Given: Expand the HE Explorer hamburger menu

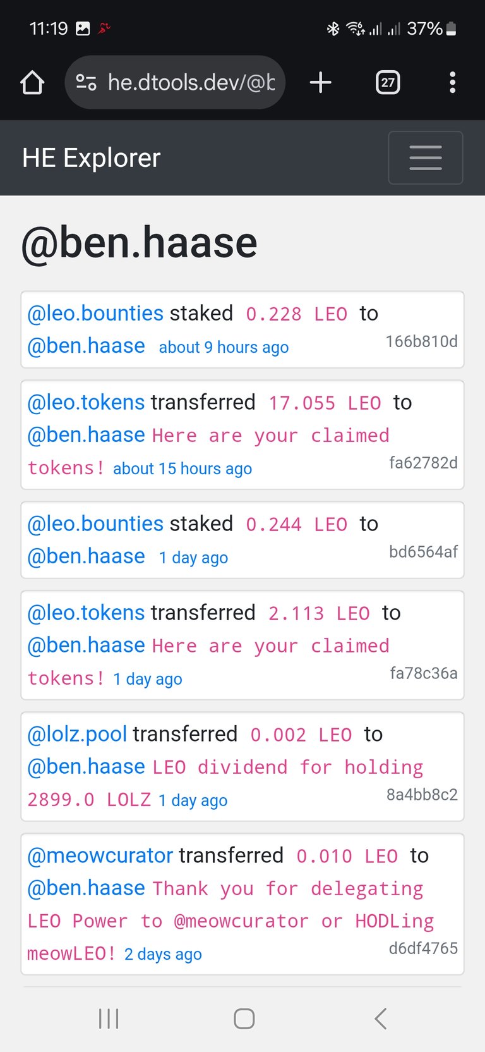Looking at the screenshot, I should click(x=426, y=158).
